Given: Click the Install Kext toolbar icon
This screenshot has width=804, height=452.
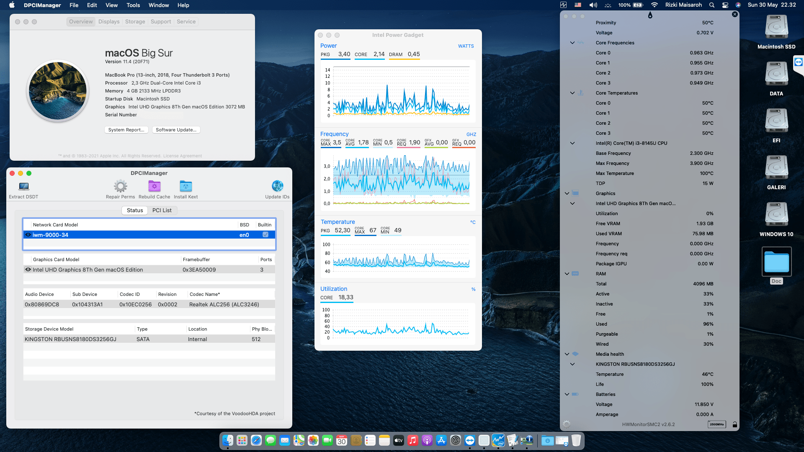Looking at the screenshot, I should 186,186.
